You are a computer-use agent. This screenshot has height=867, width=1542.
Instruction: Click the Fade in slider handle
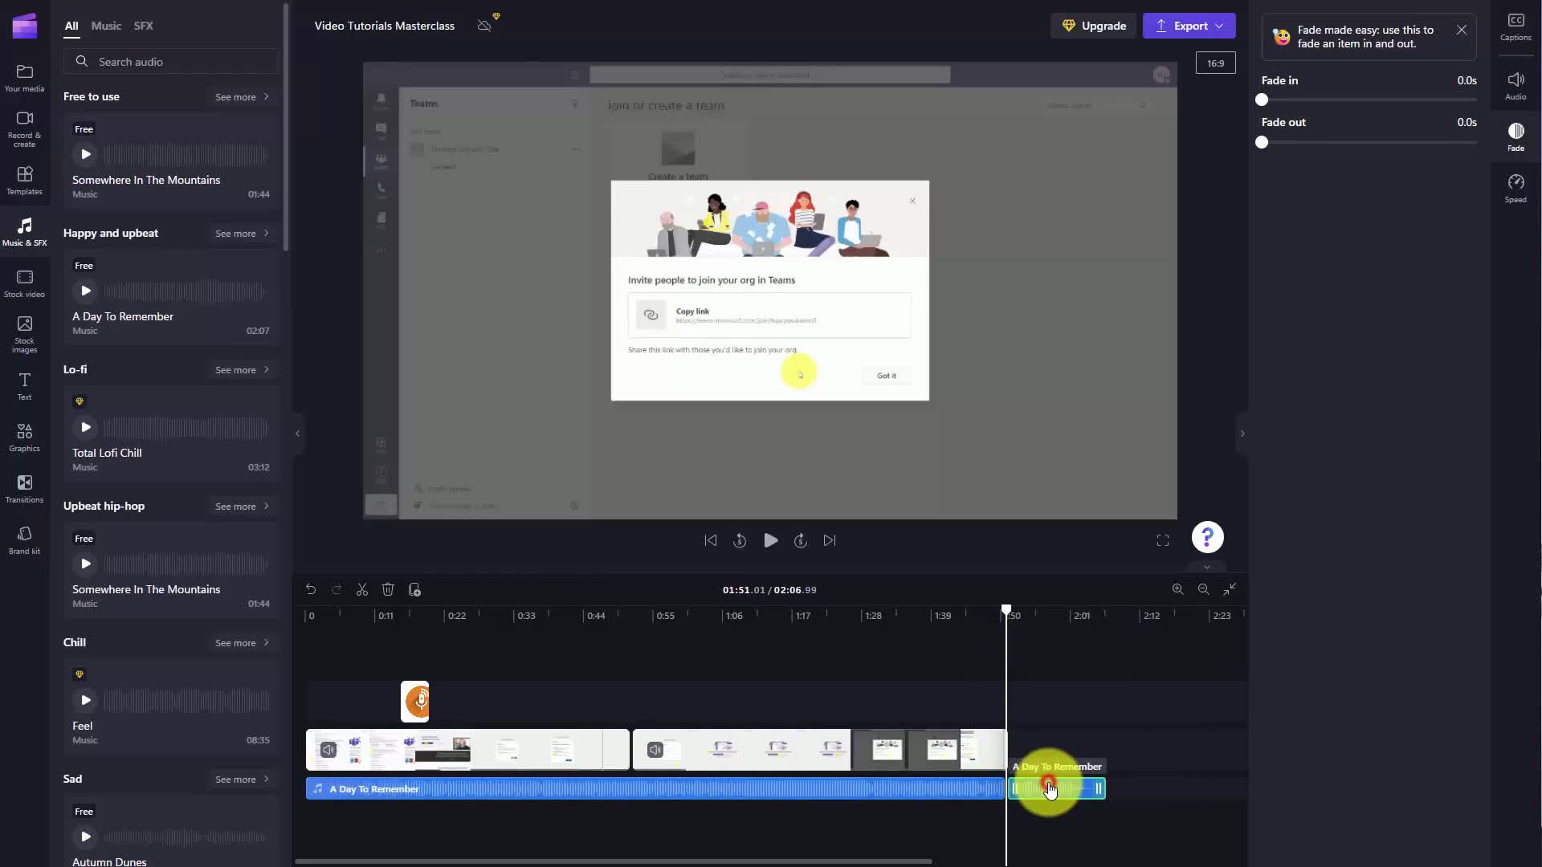[x=1262, y=100]
